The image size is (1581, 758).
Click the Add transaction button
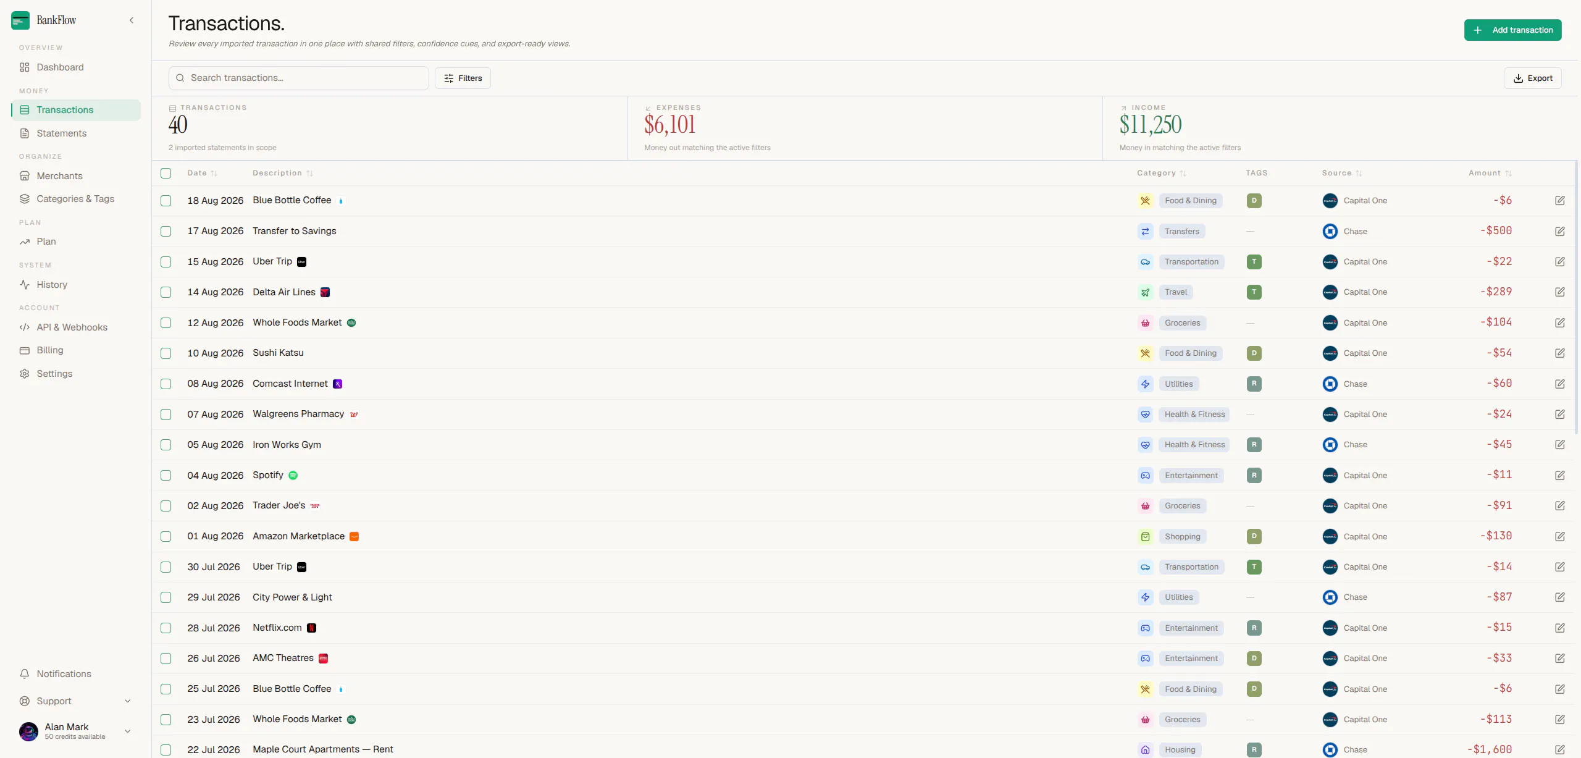tap(1512, 30)
